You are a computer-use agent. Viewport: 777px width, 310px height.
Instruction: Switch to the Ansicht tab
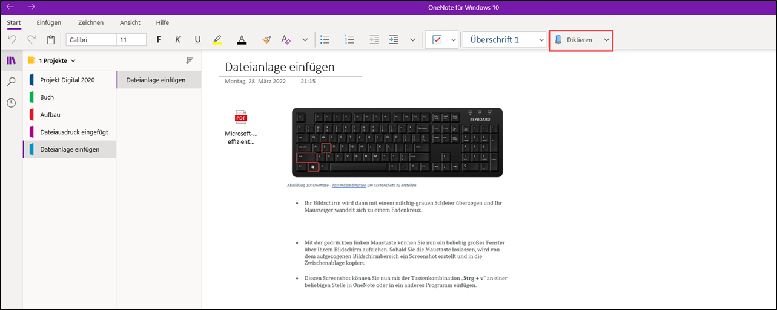tap(130, 22)
